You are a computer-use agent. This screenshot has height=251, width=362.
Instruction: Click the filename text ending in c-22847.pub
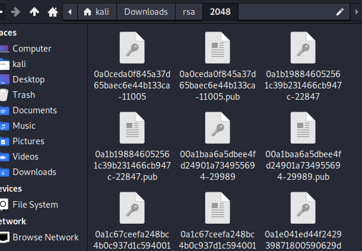132,166
